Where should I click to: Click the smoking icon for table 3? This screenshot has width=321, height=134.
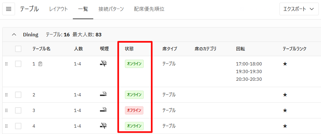coord(103,110)
